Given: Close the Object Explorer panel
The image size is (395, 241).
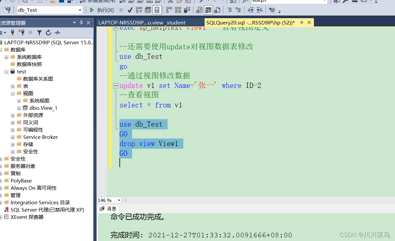Looking at the screenshot, I should 88,22.
